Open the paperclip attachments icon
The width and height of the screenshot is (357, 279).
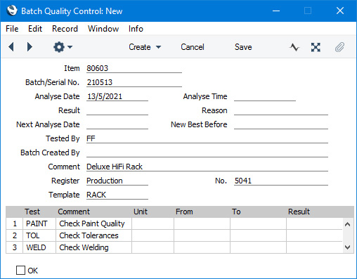coord(339,47)
